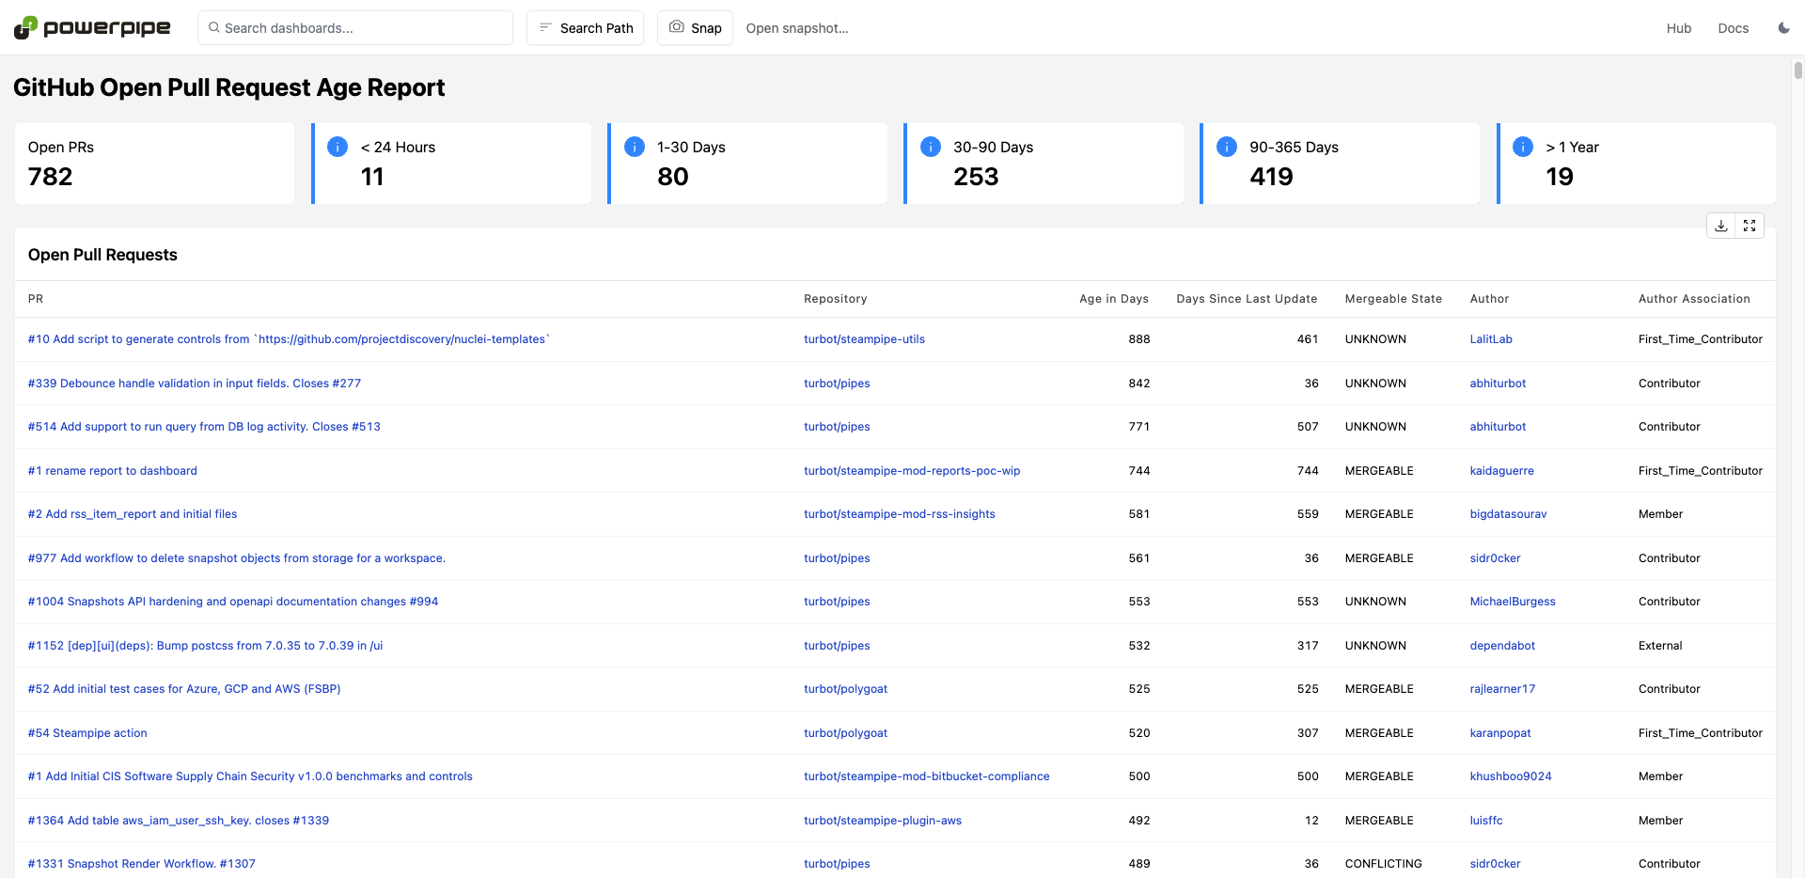1805x878 pixels.
Task: Open PR #1364 Add table aws_iam_user_ssh_key
Action: coord(179,821)
